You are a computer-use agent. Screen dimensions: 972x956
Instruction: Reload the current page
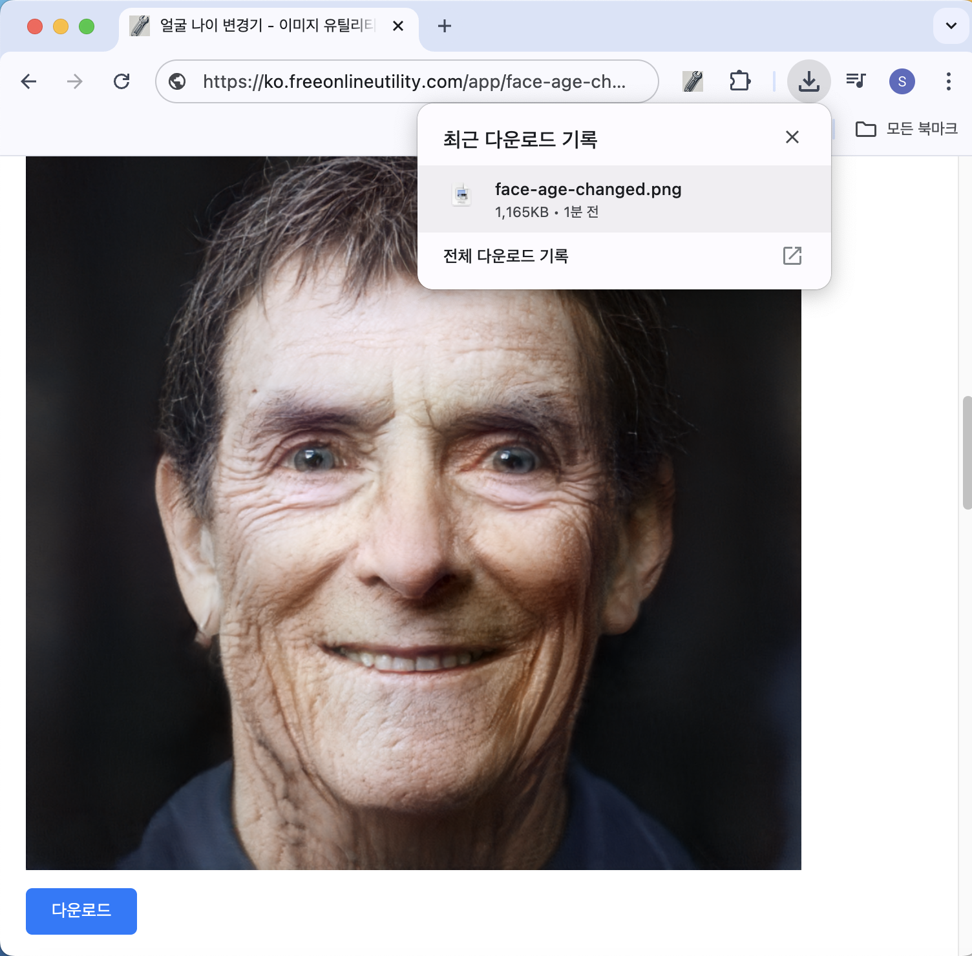tap(121, 81)
